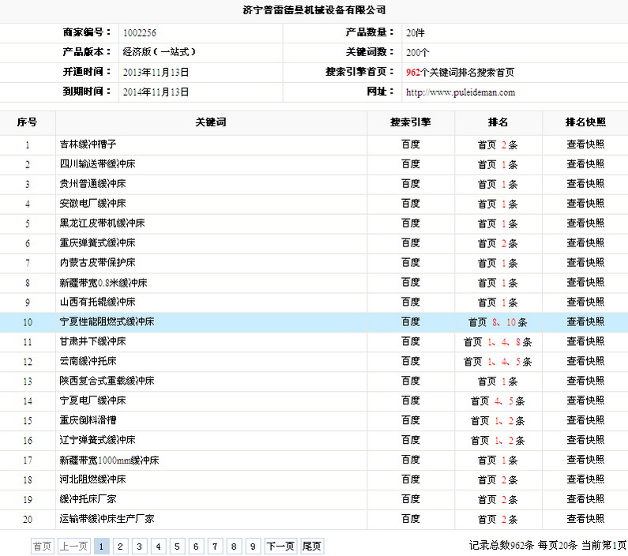This screenshot has height=556, width=628.
Task: Click expiry date 2014年11月13日
Action: click(x=156, y=92)
